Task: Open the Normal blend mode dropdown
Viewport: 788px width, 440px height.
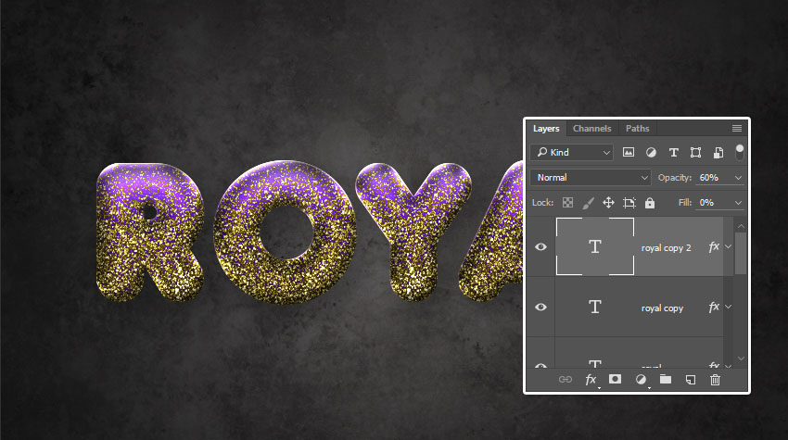Action: pos(592,177)
